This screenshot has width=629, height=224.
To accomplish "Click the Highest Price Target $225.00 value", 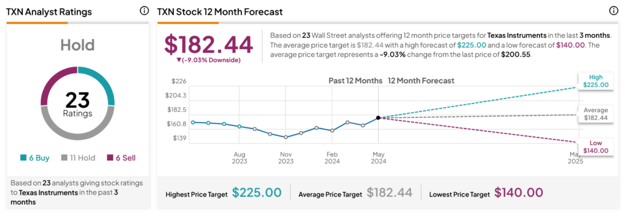I will click(x=257, y=193).
